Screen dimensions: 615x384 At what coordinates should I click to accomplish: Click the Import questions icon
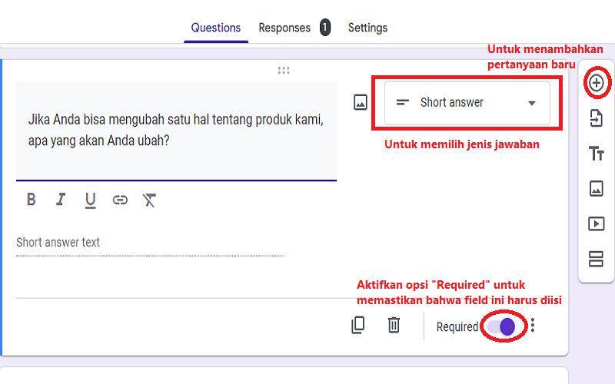coord(597,118)
